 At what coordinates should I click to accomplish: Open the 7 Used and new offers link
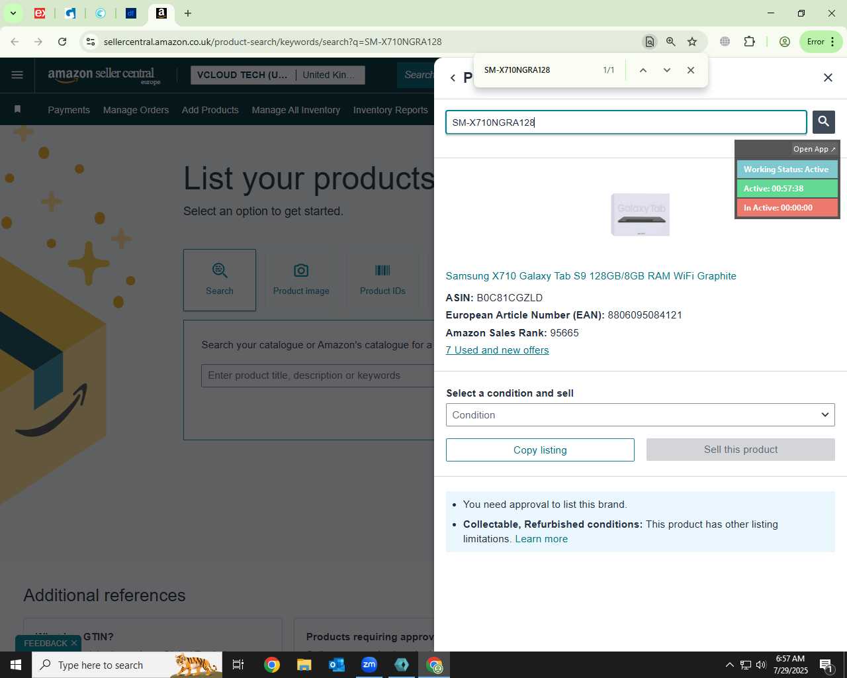click(x=497, y=350)
